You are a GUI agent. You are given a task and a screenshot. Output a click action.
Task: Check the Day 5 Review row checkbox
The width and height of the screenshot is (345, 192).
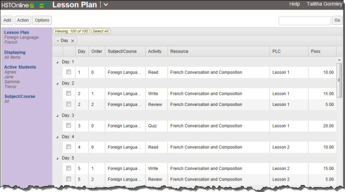69,179
